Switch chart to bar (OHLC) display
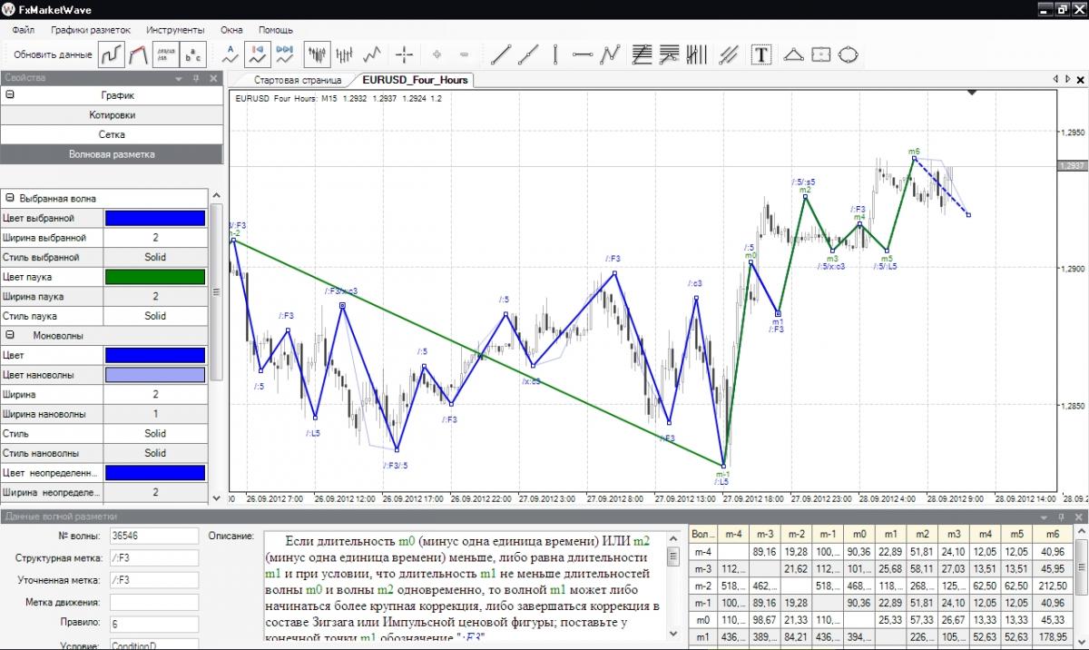The width and height of the screenshot is (1089, 650). pos(344,54)
